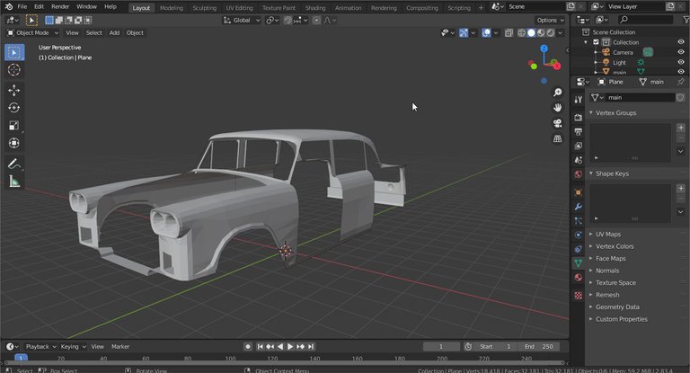Open the Render properties tab

(x=579, y=118)
